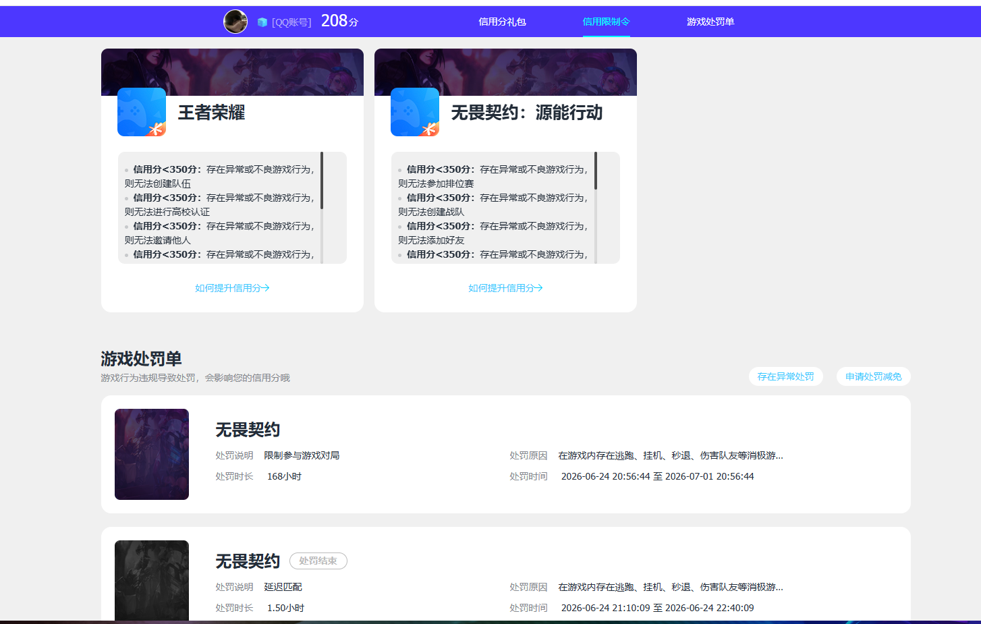Screen dimensions: 981x624
Task: Click the 1.50小时 penalty duration
Action: tap(285, 608)
